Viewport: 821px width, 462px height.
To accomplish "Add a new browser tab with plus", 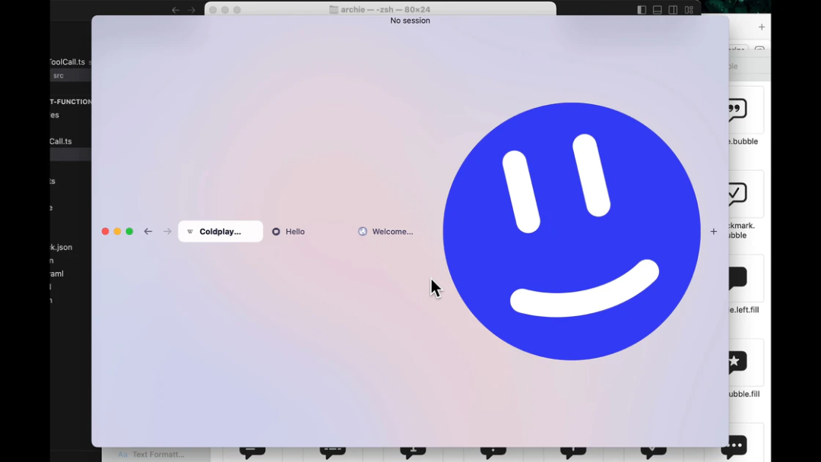I will tap(714, 231).
